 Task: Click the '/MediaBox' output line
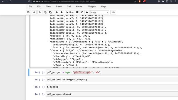(x=70, y=39)
